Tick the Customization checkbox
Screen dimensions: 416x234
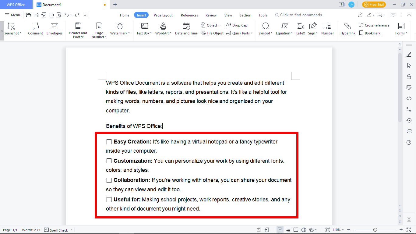(109, 161)
